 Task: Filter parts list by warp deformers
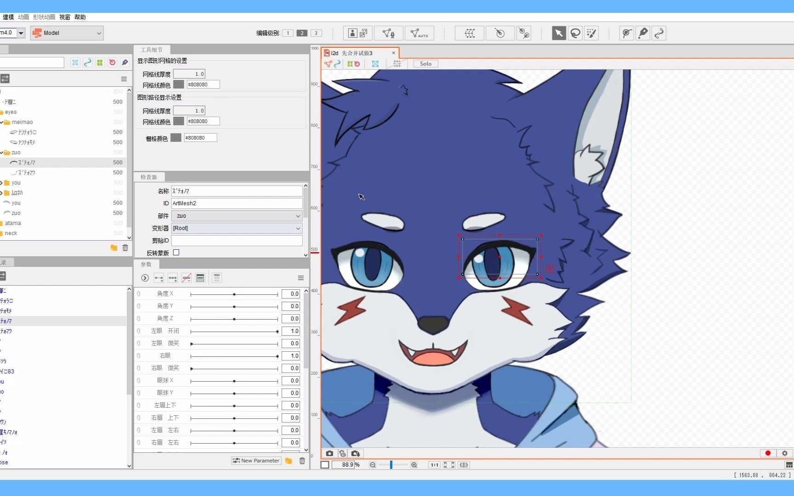(75, 62)
